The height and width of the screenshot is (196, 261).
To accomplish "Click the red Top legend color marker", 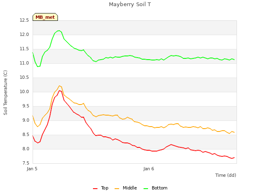I will [x=95, y=189].
